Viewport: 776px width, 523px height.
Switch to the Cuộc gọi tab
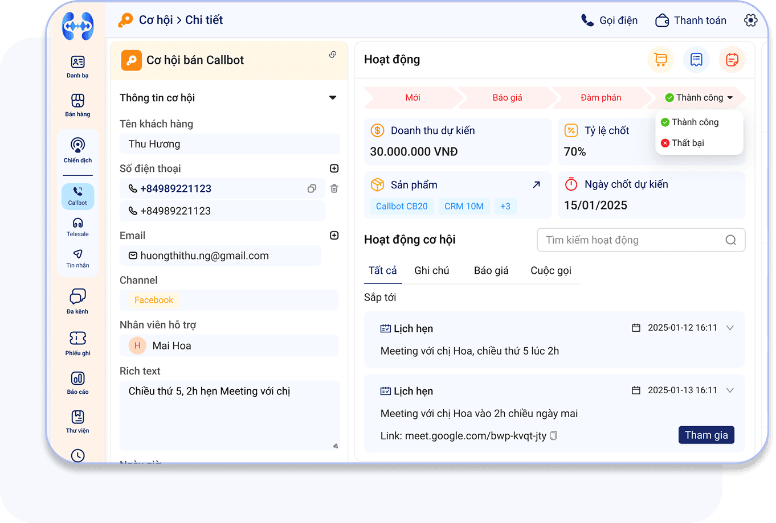pos(550,271)
